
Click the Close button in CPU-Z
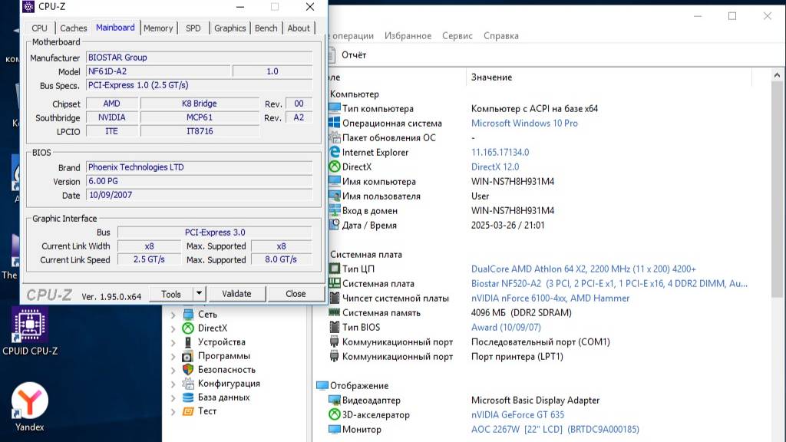click(x=296, y=294)
